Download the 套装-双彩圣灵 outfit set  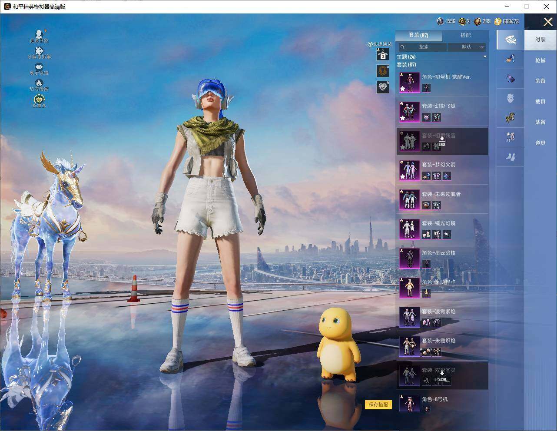442,375
